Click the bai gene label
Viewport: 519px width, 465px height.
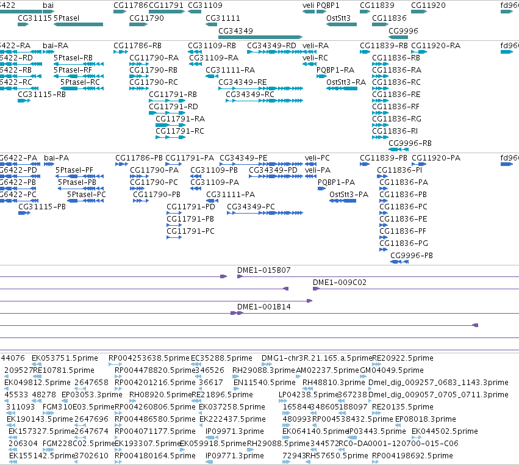click(48, 5)
